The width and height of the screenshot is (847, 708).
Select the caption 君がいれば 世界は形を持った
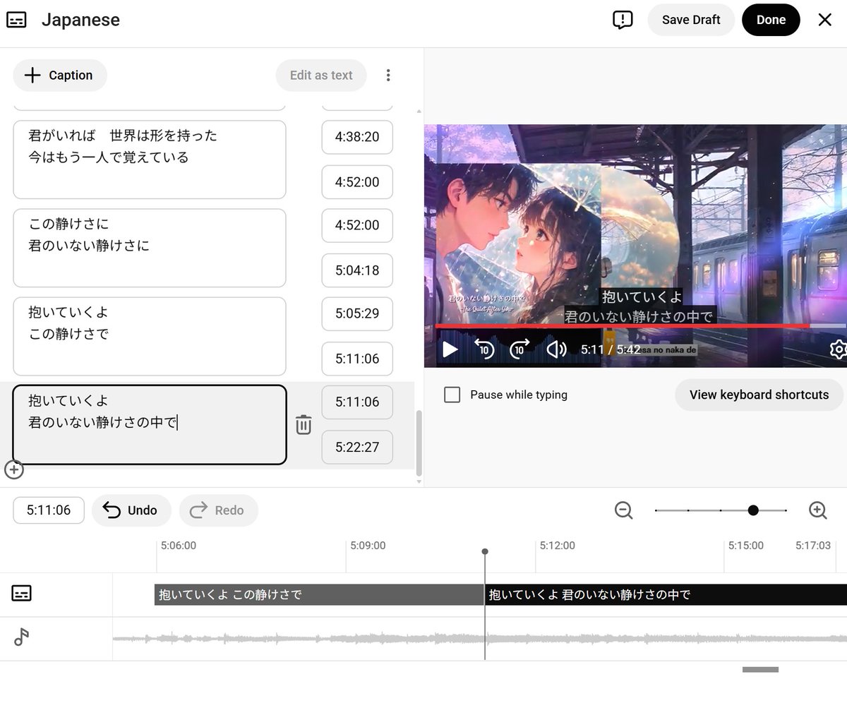(x=150, y=160)
